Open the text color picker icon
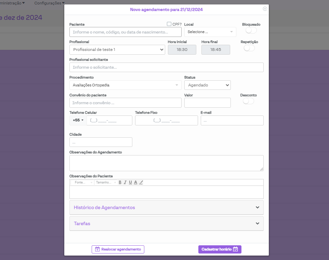 pos(136,182)
